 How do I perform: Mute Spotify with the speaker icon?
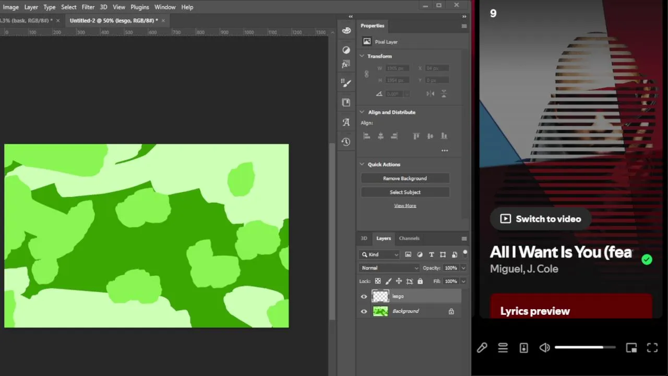tap(544, 348)
